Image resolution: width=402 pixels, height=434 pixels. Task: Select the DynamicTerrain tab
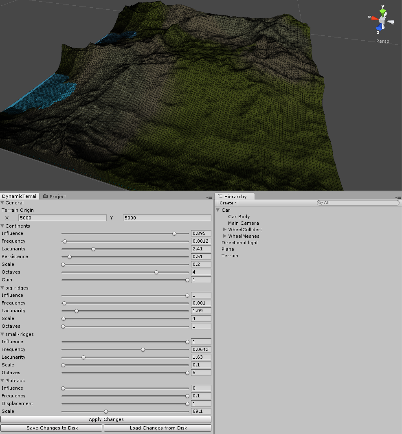pos(19,196)
